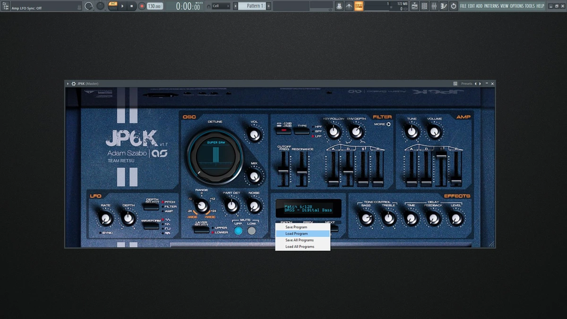The height and width of the screenshot is (319, 567).
Task: Open the HELP menu
Action: pyautogui.click(x=540, y=6)
